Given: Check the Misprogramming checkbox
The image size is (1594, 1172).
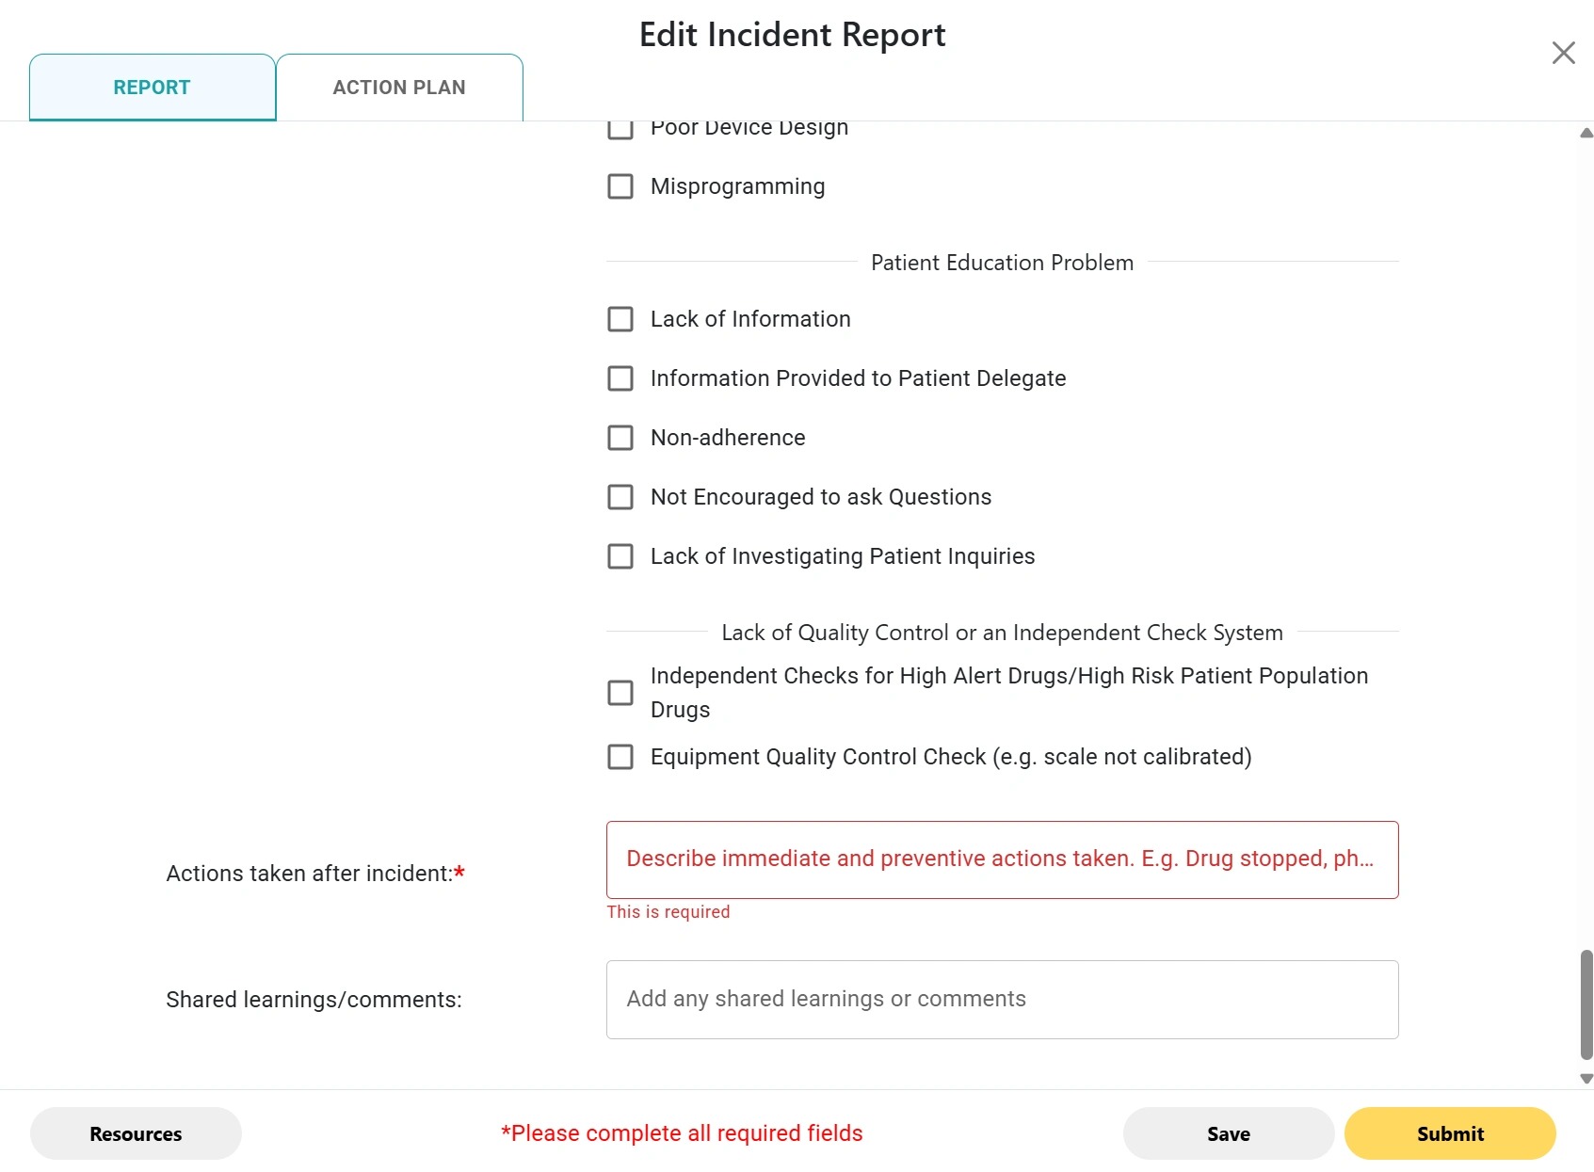Looking at the screenshot, I should 620,186.
